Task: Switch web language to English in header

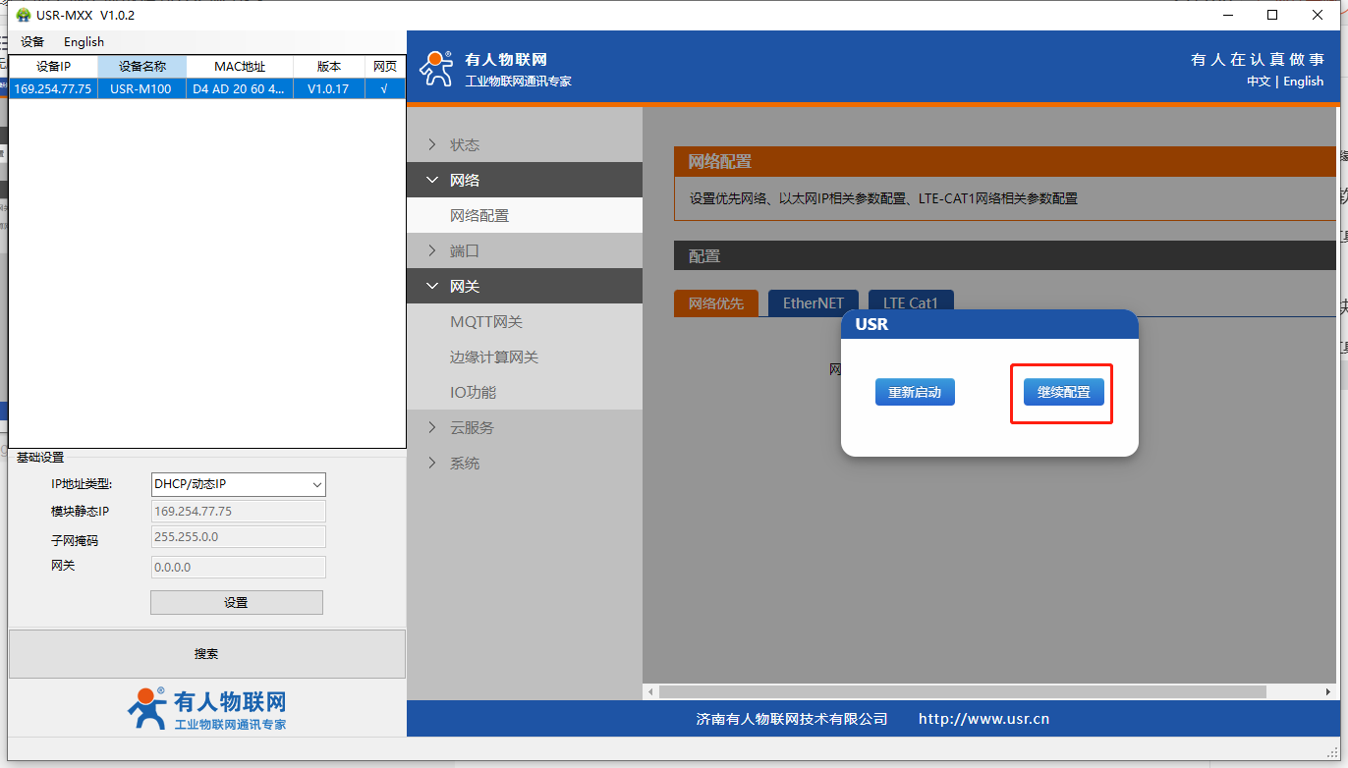Action: pos(1304,82)
